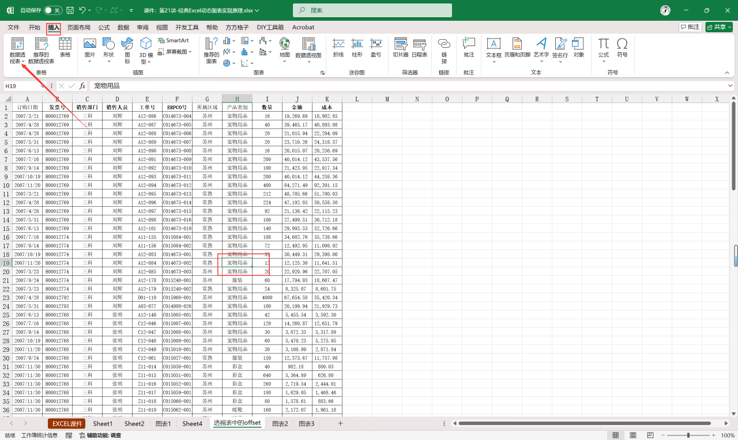The image size is (738, 440).
Task: Insert a 表格 (Table)
Action: coord(65,48)
